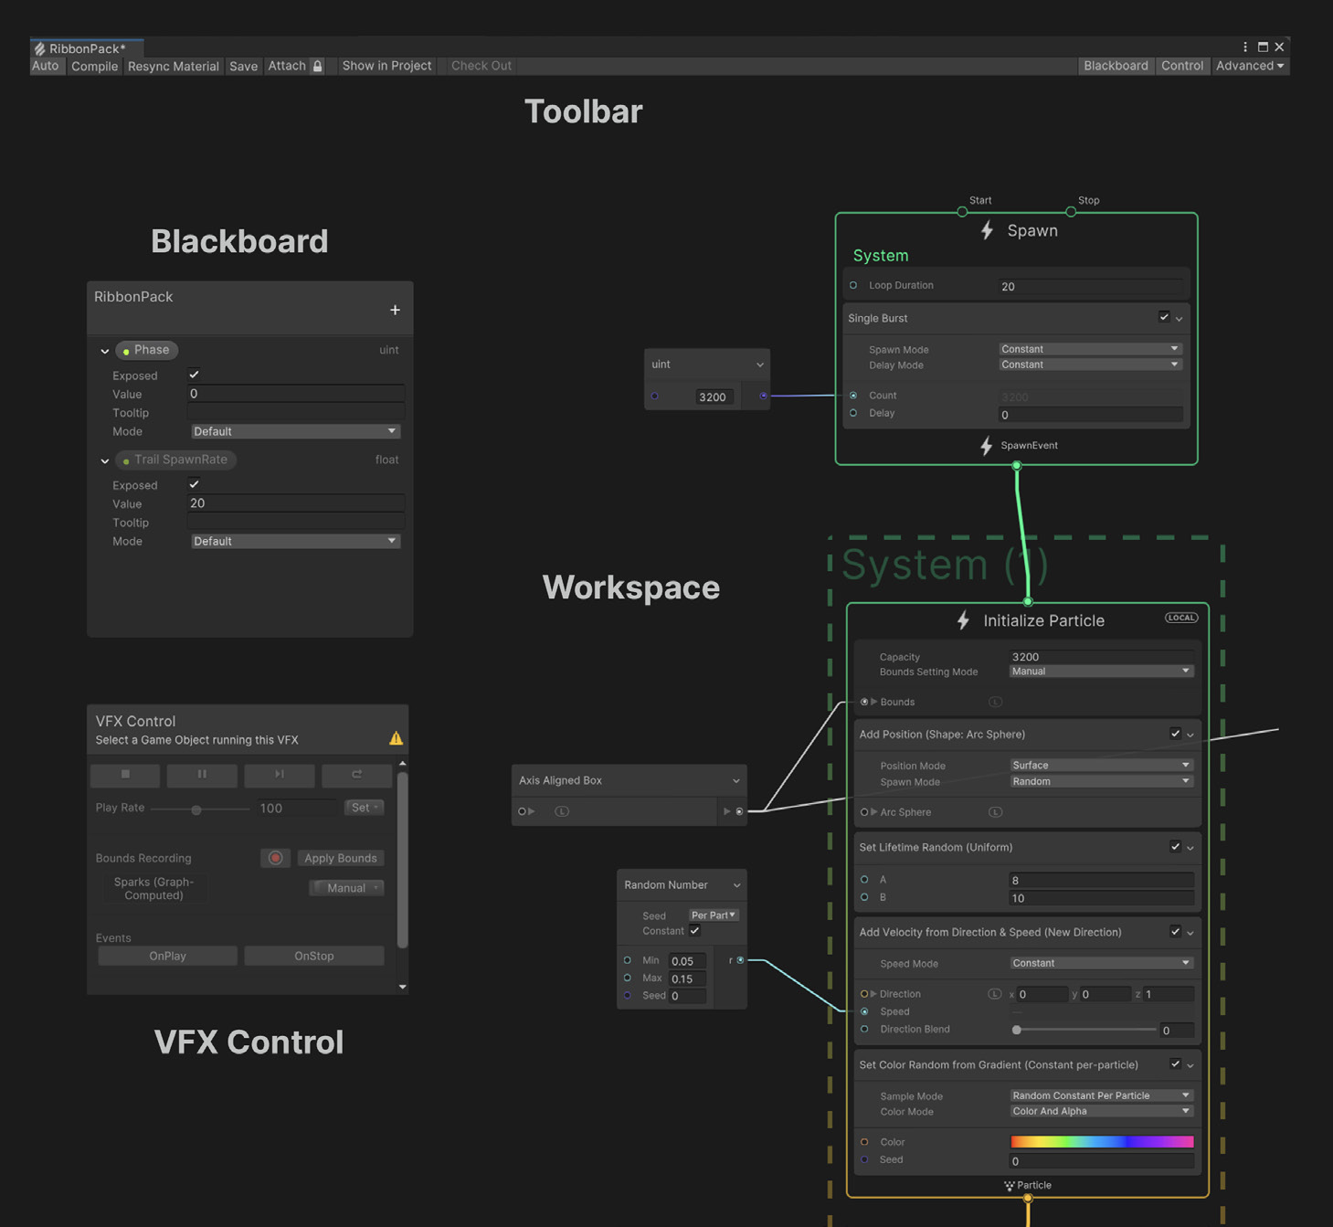
Task: Open the Bounds Setting Mode dropdown
Action: tap(1100, 672)
